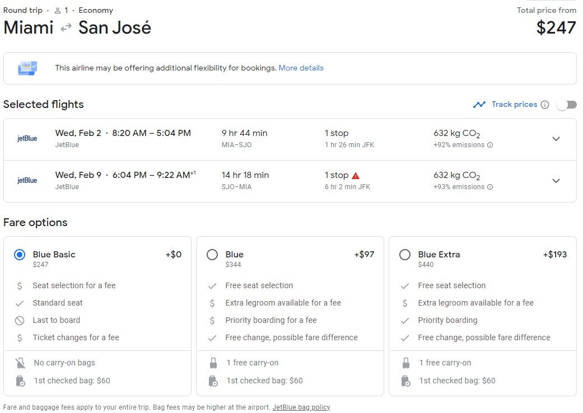583x413 pixels.
Task: Click the JetBlue logo on Feb 9 flight
Action: (27, 181)
